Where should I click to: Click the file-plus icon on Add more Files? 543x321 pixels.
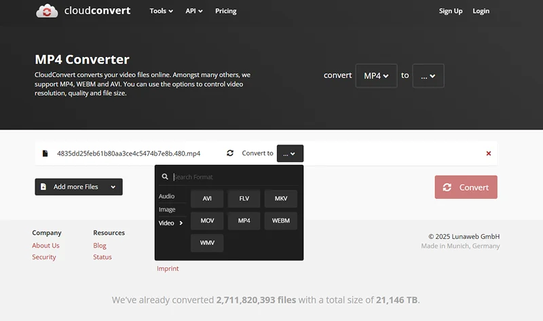pyautogui.click(x=43, y=187)
